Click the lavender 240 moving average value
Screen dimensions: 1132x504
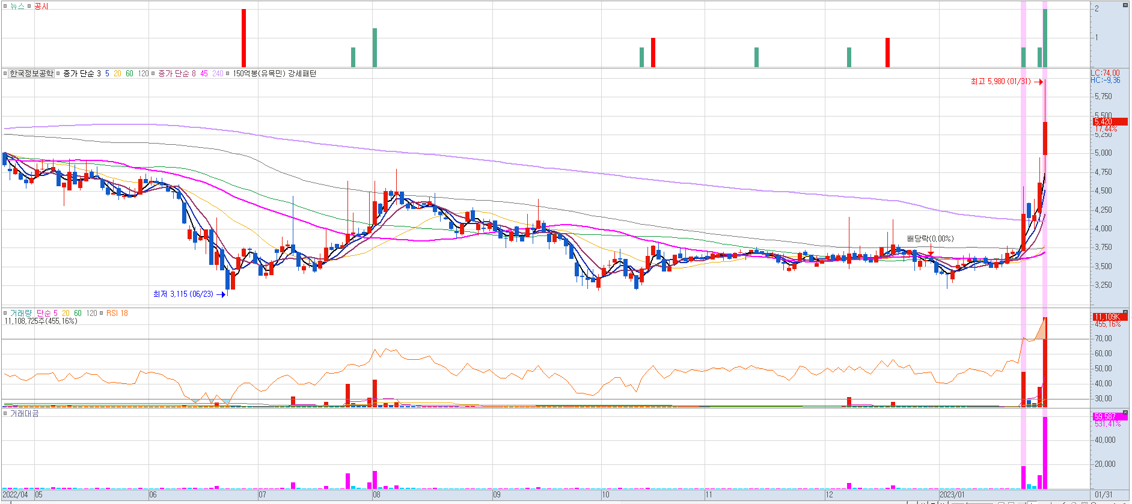(x=218, y=73)
